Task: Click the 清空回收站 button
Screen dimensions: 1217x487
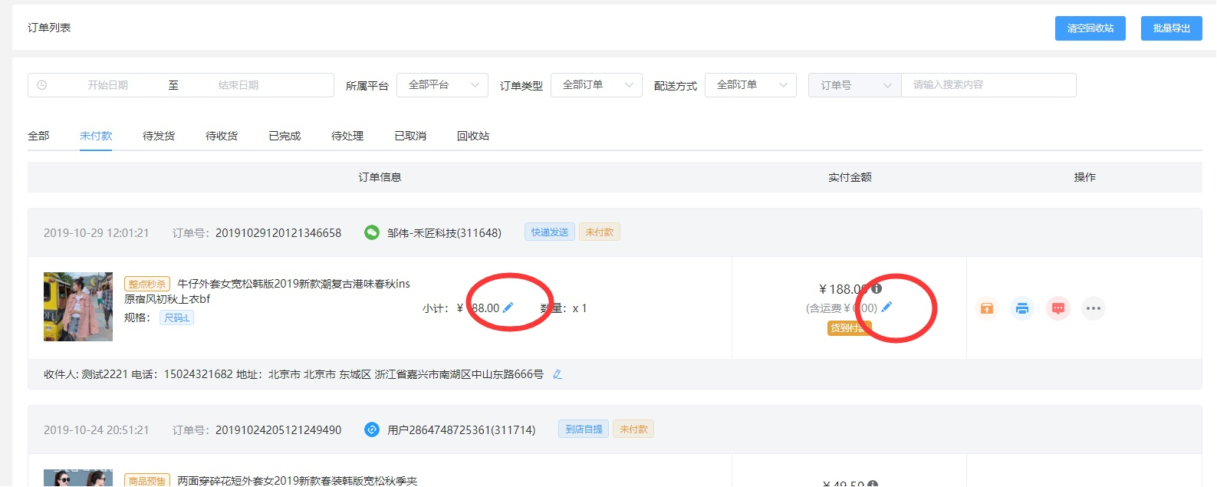Action: 1090,28
